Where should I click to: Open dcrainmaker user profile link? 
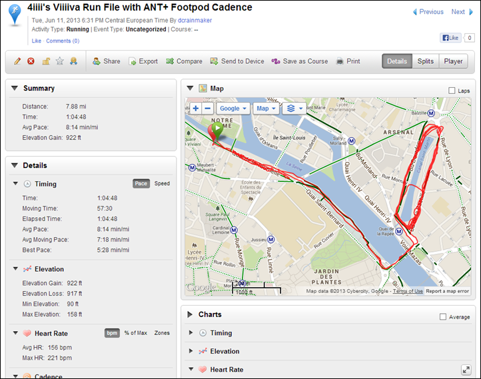tap(195, 21)
